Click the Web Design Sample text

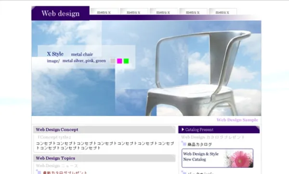[x=237, y=120]
